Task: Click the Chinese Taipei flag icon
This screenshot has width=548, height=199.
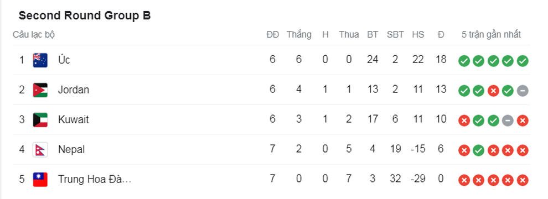Action: tap(40, 180)
